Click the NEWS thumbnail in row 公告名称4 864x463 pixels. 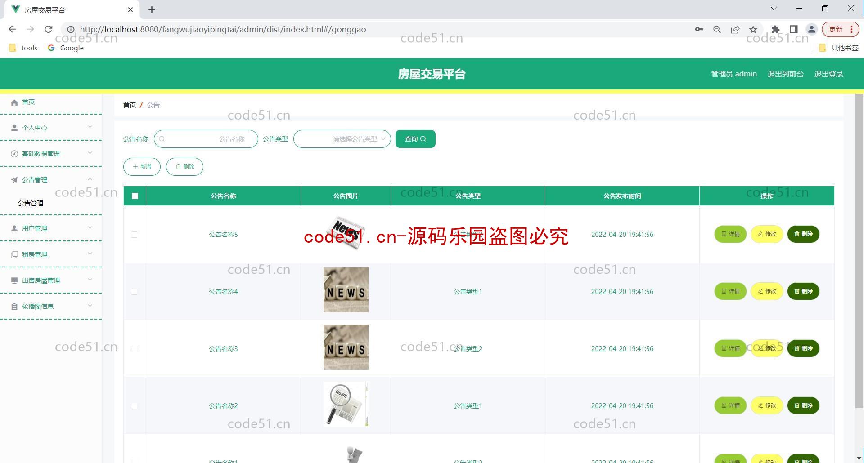(346, 290)
